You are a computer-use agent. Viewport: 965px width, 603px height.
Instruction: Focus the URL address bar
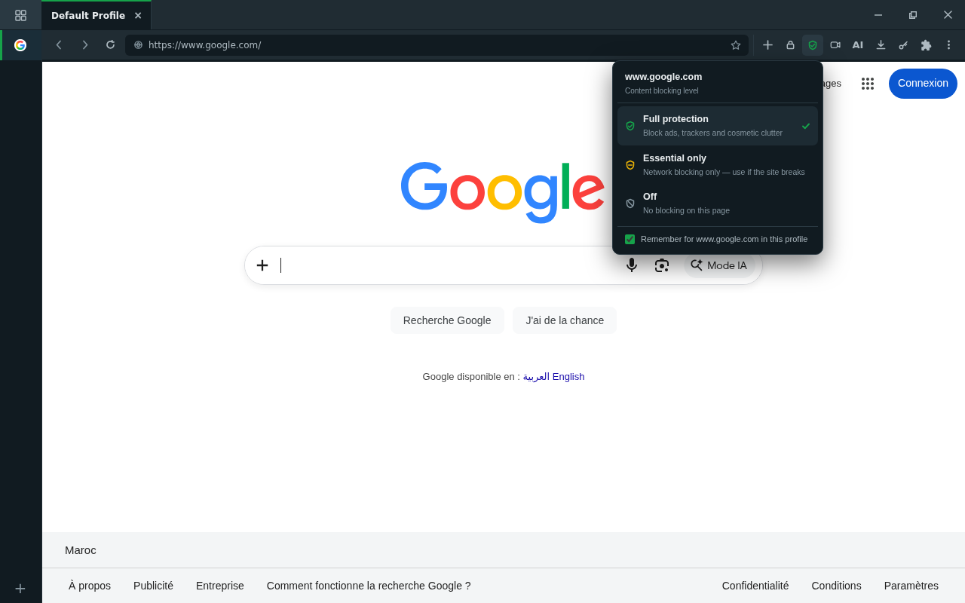pos(437,45)
